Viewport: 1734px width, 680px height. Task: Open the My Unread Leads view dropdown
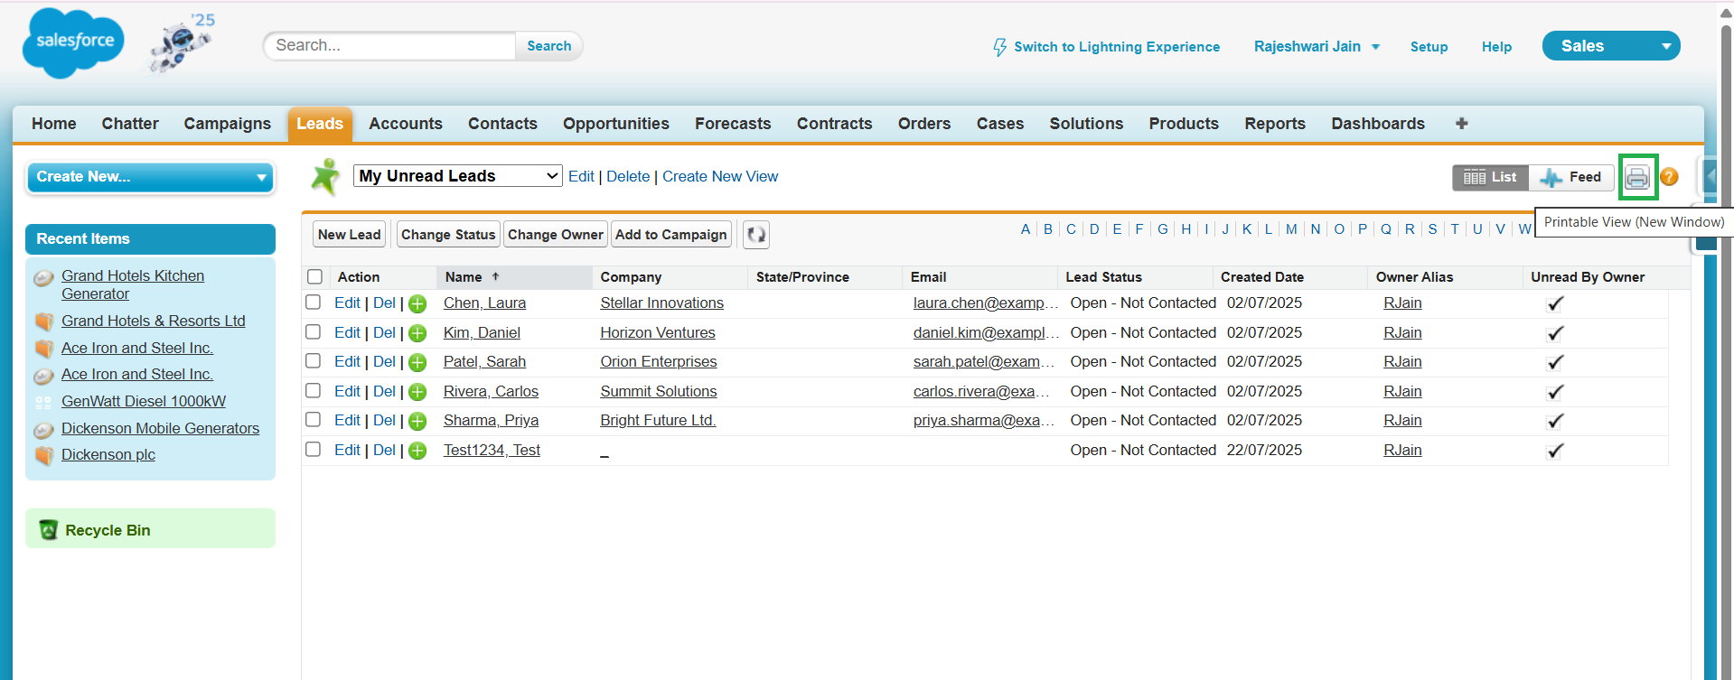click(x=457, y=176)
